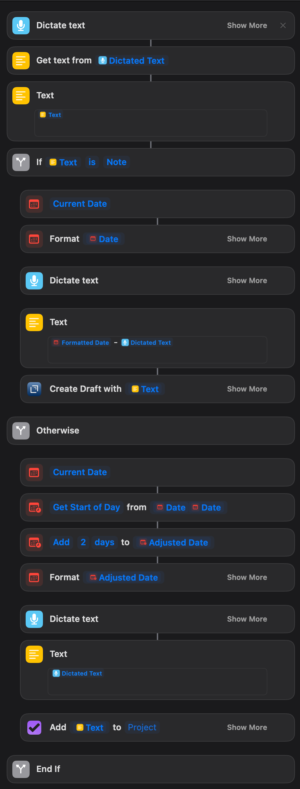This screenshot has width=300, height=789.
Task: Open the Get Start of Day operation dropdown
Action: pos(86,508)
